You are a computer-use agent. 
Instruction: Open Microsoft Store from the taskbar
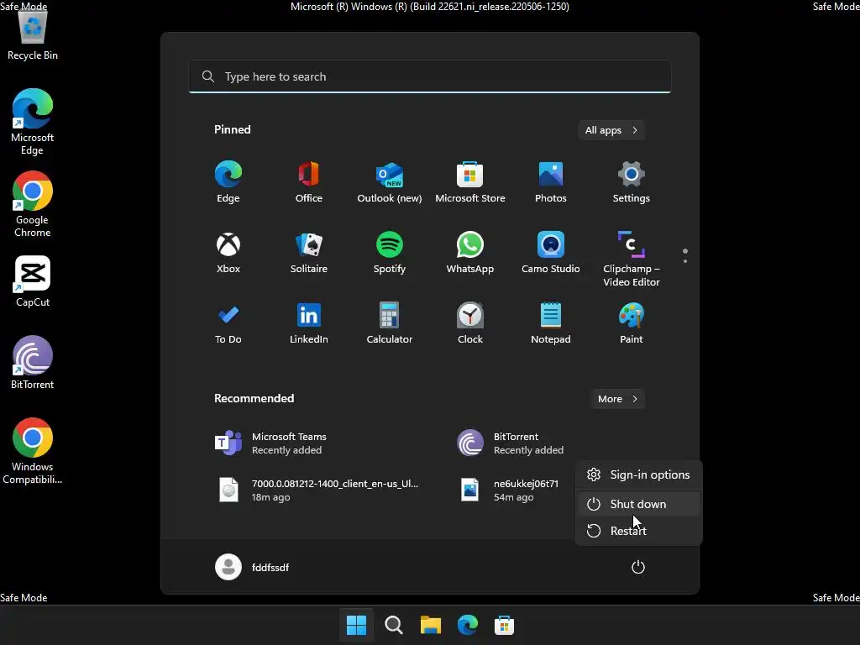(504, 625)
